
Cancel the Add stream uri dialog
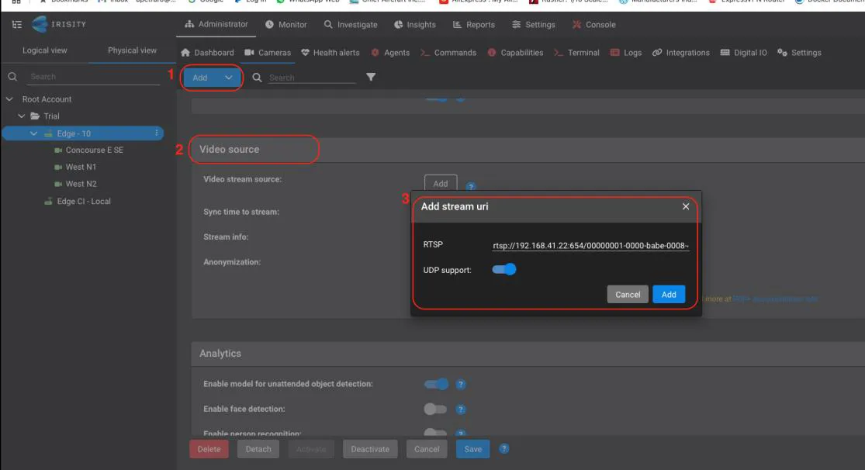point(628,295)
